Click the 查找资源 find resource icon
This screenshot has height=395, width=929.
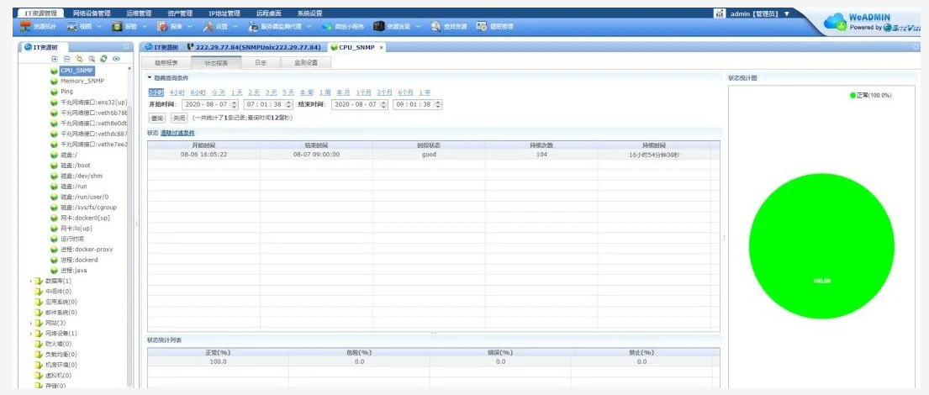435,27
